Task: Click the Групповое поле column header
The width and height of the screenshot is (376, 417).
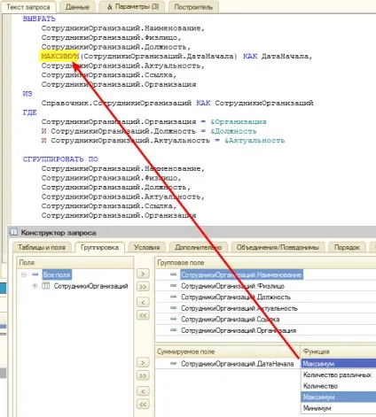Action: [x=265, y=263]
